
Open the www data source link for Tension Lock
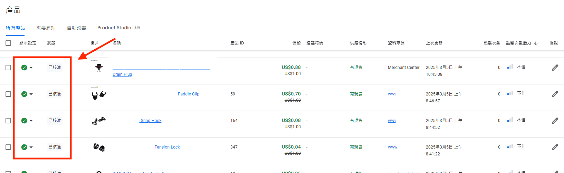coord(392,147)
